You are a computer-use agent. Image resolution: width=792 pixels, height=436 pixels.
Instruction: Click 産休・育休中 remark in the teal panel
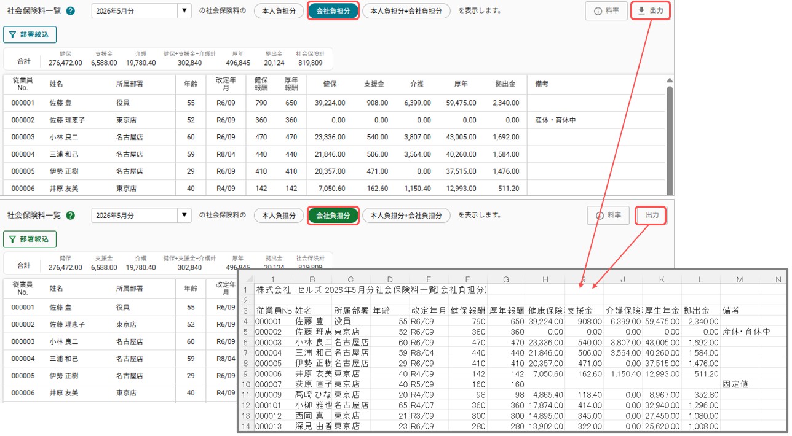[x=555, y=120]
